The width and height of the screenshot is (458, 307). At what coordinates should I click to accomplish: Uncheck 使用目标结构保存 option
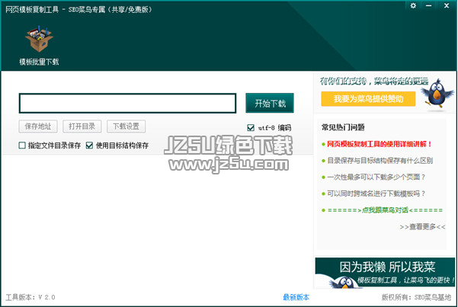(x=90, y=146)
